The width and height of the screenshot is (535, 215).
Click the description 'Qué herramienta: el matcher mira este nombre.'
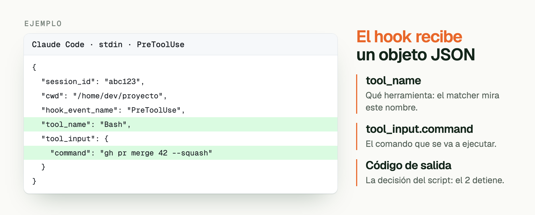click(x=432, y=101)
